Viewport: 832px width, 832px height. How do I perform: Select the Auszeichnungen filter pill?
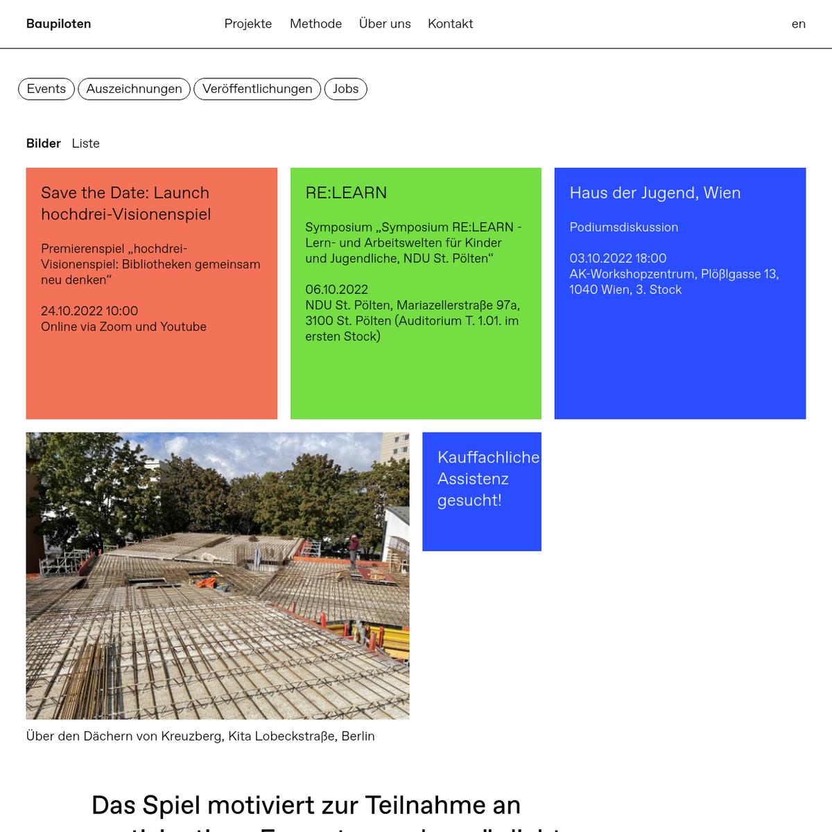click(134, 89)
